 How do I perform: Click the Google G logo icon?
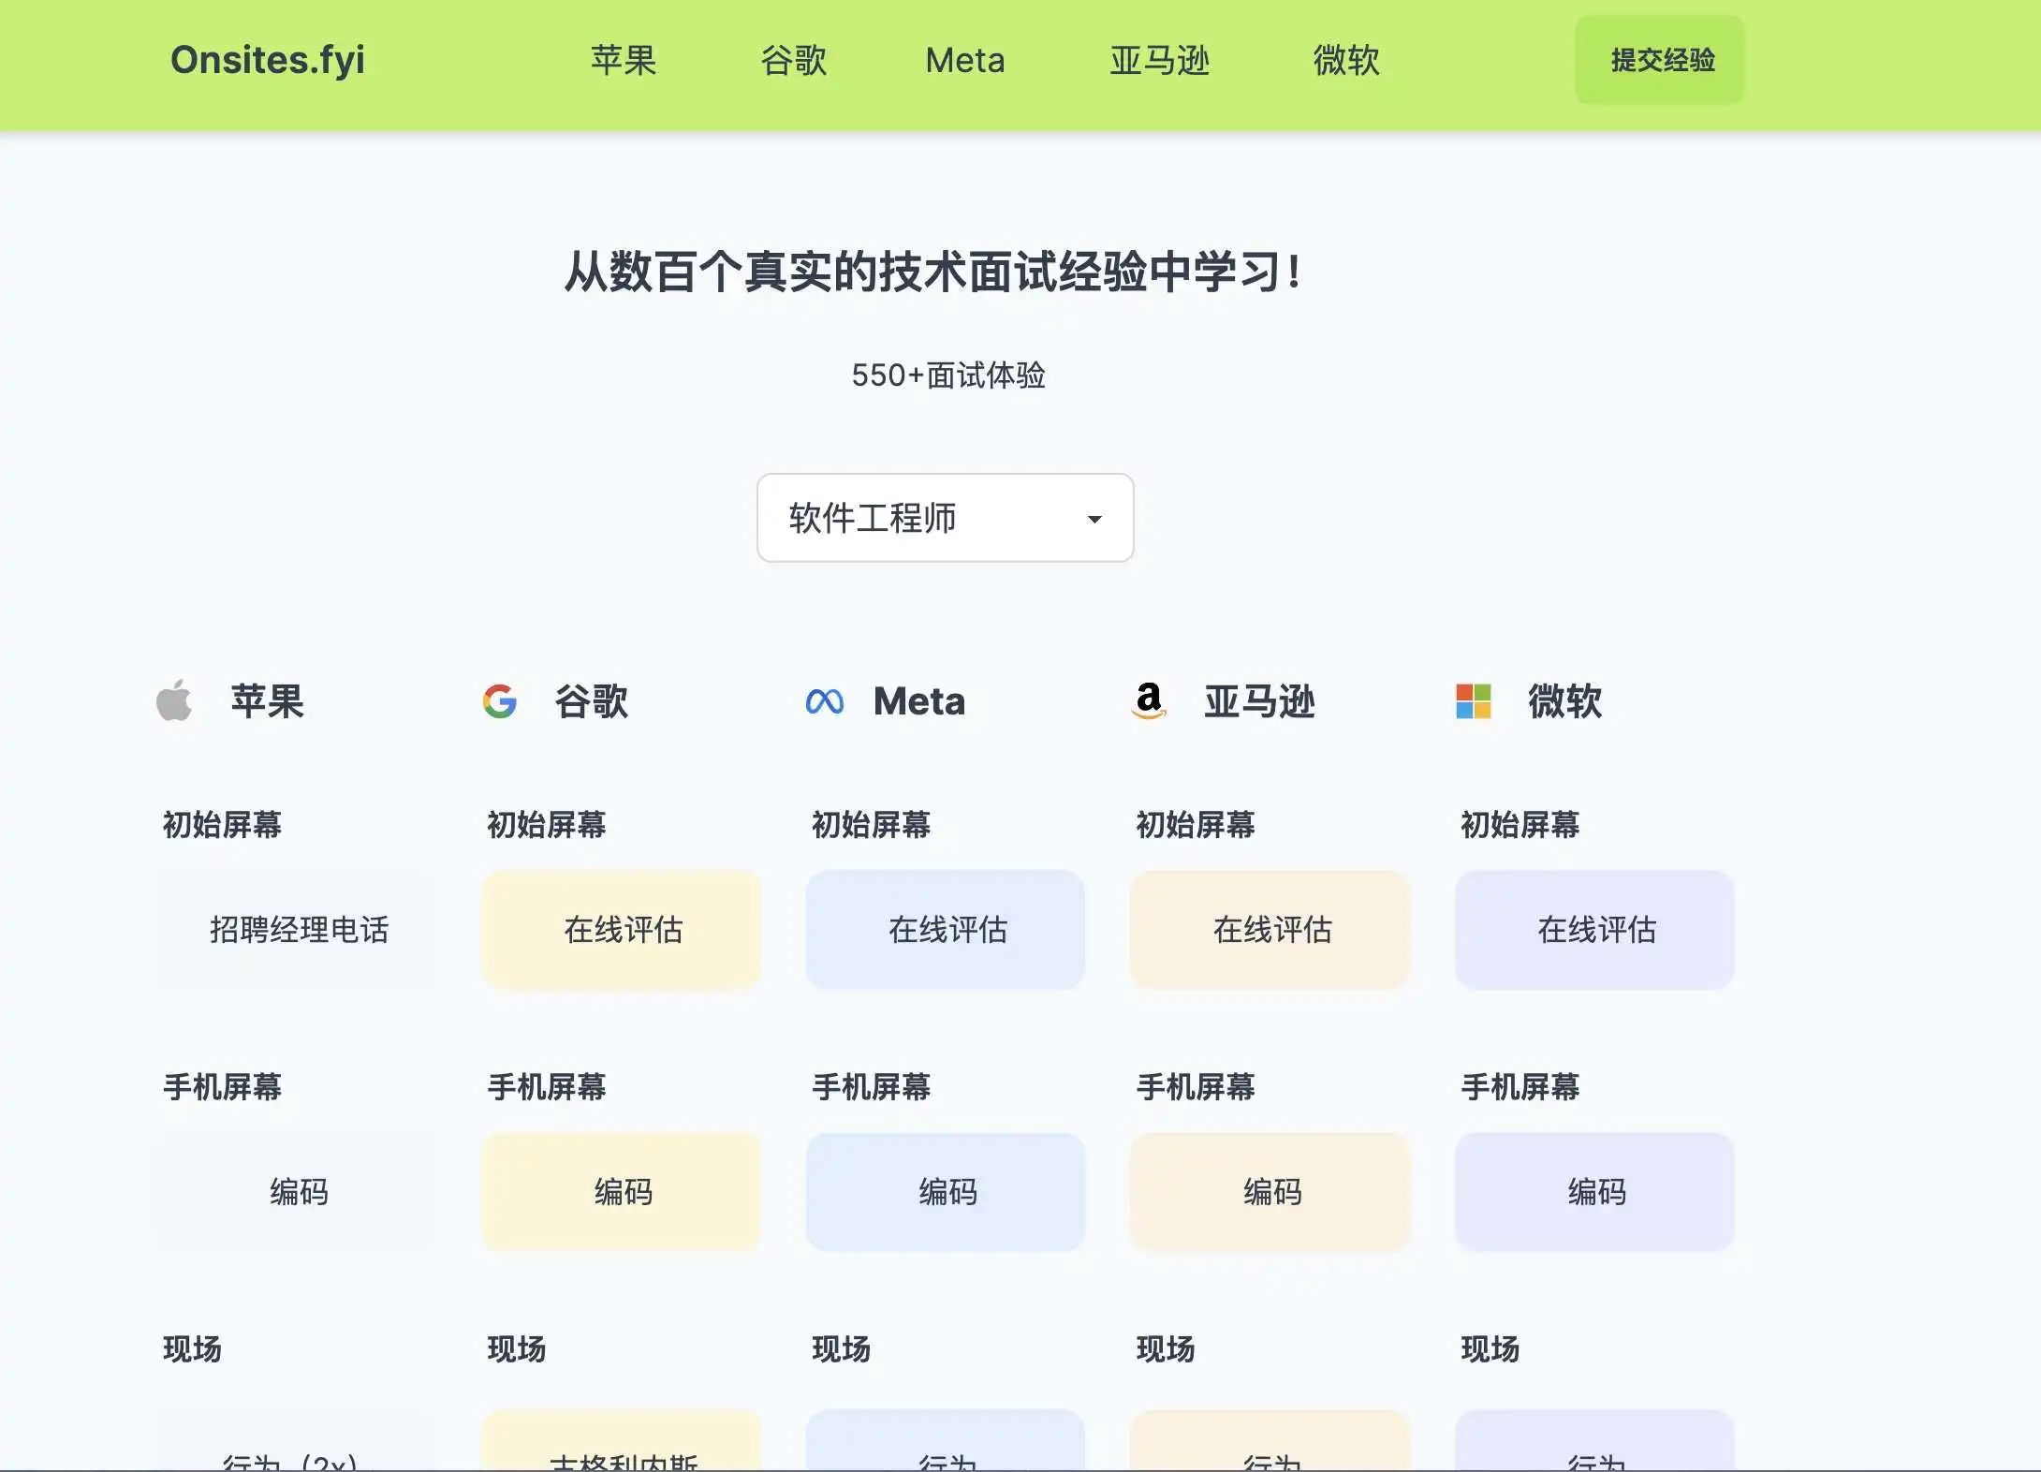pyautogui.click(x=499, y=700)
